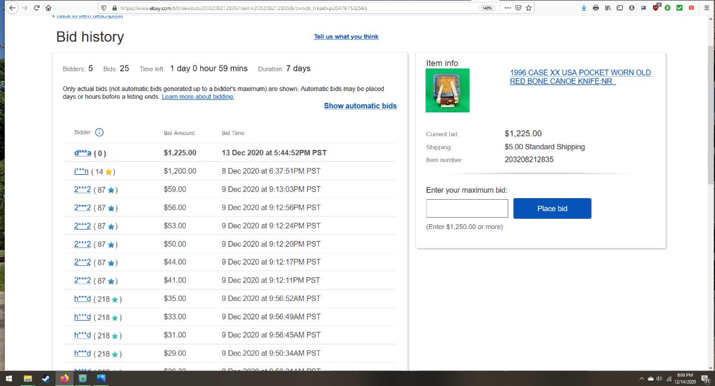Click the green circle extension icon
This screenshot has width=715, height=386.
point(667,8)
